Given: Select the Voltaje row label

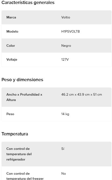Looking at the screenshot, I should 12,60.
